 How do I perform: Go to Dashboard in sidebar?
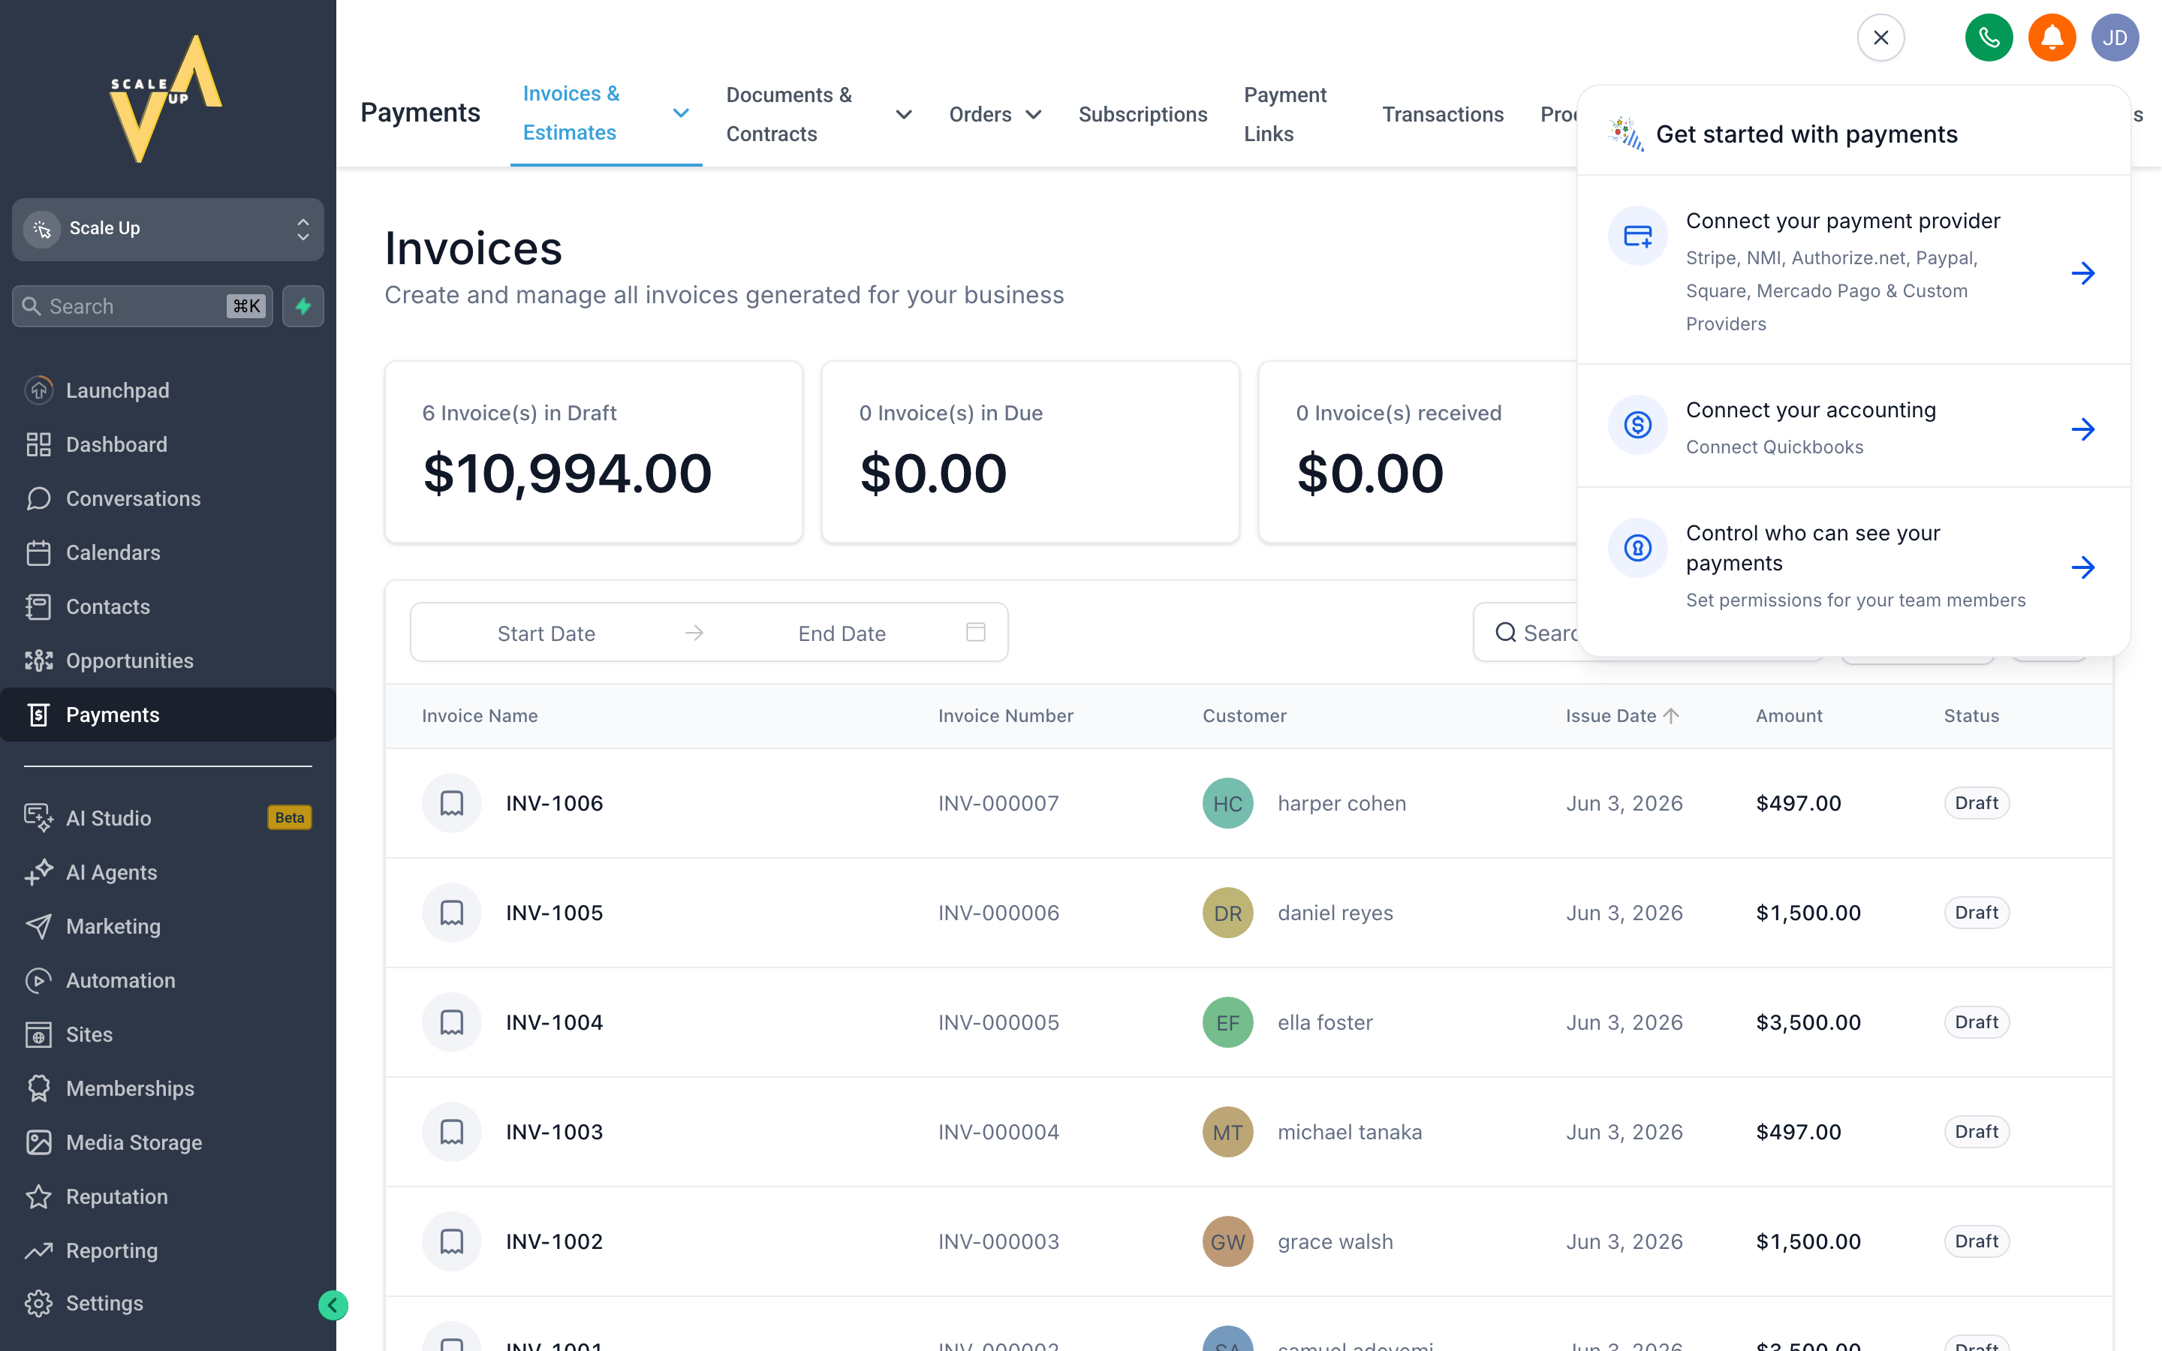tap(168, 444)
